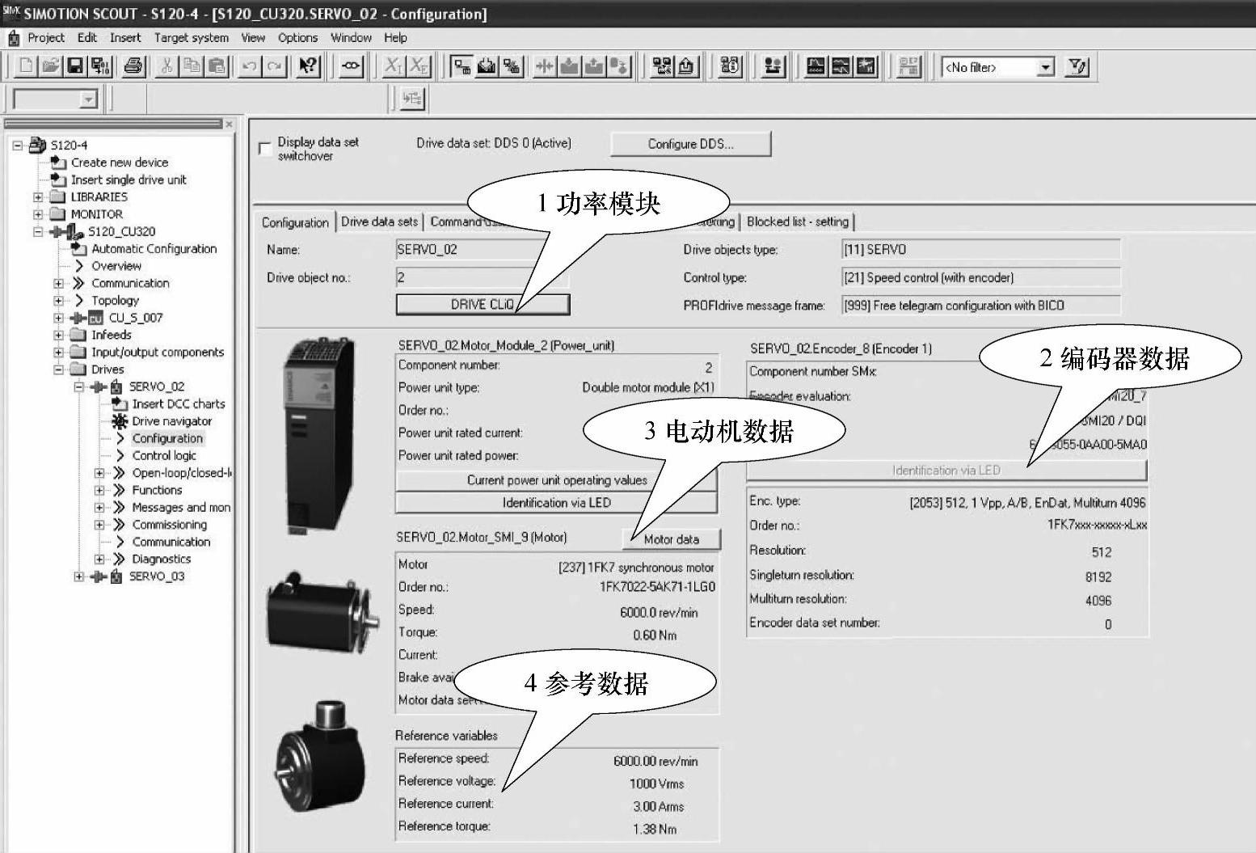Click the Configure DDS... button
The image size is (1256, 853).
point(691,144)
